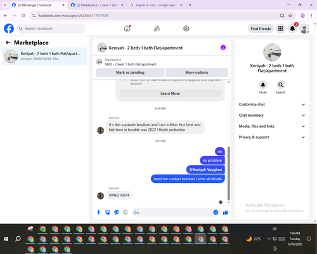Click the volume speaker tray icon
The width and height of the screenshot is (317, 254).
point(275,229)
